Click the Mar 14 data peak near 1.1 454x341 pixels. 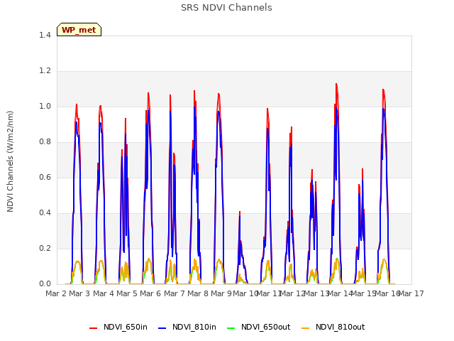click(x=336, y=84)
